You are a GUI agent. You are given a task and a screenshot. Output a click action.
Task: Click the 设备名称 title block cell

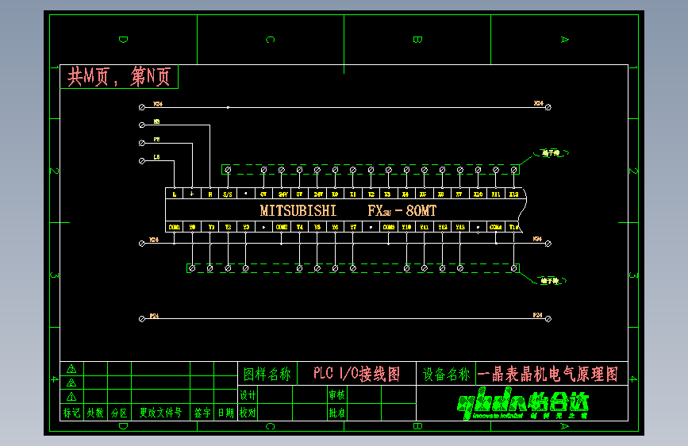coord(446,374)
